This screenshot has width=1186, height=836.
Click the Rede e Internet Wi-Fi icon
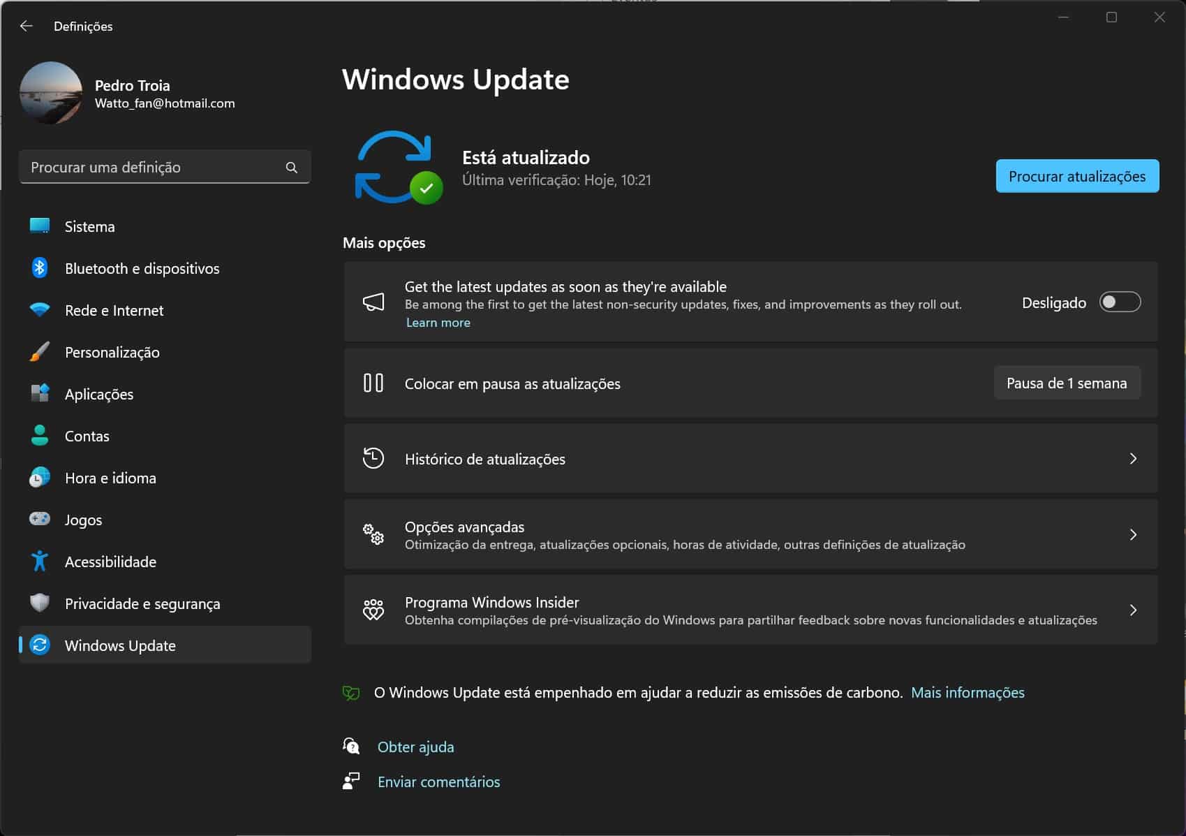(40, 310)
